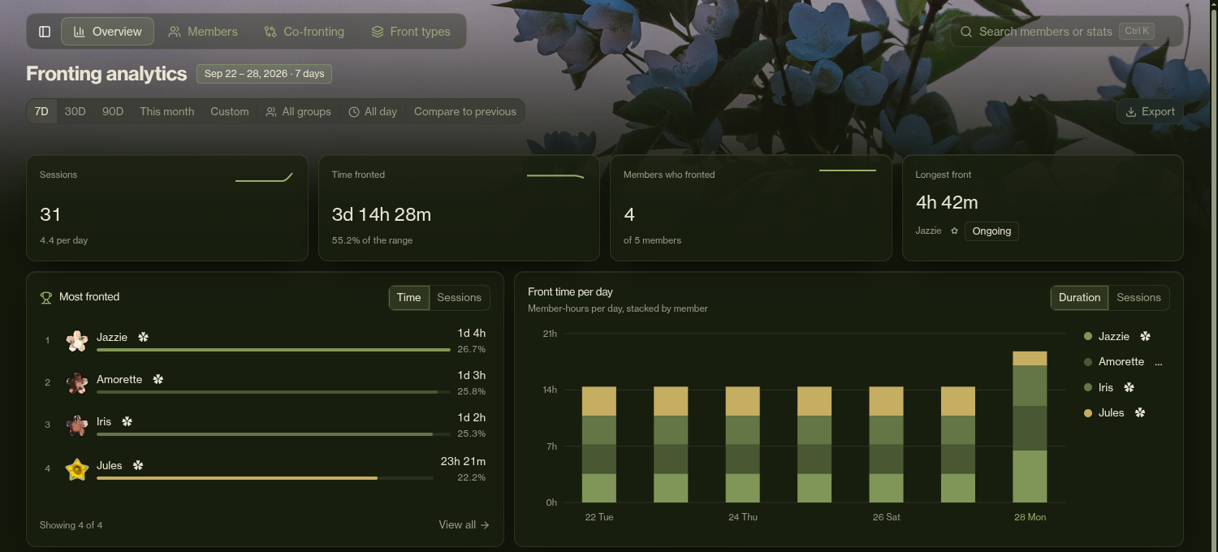Toggle Compare to previous
The width and height of the screenshot is (1218, 552).
click(465, 111)
